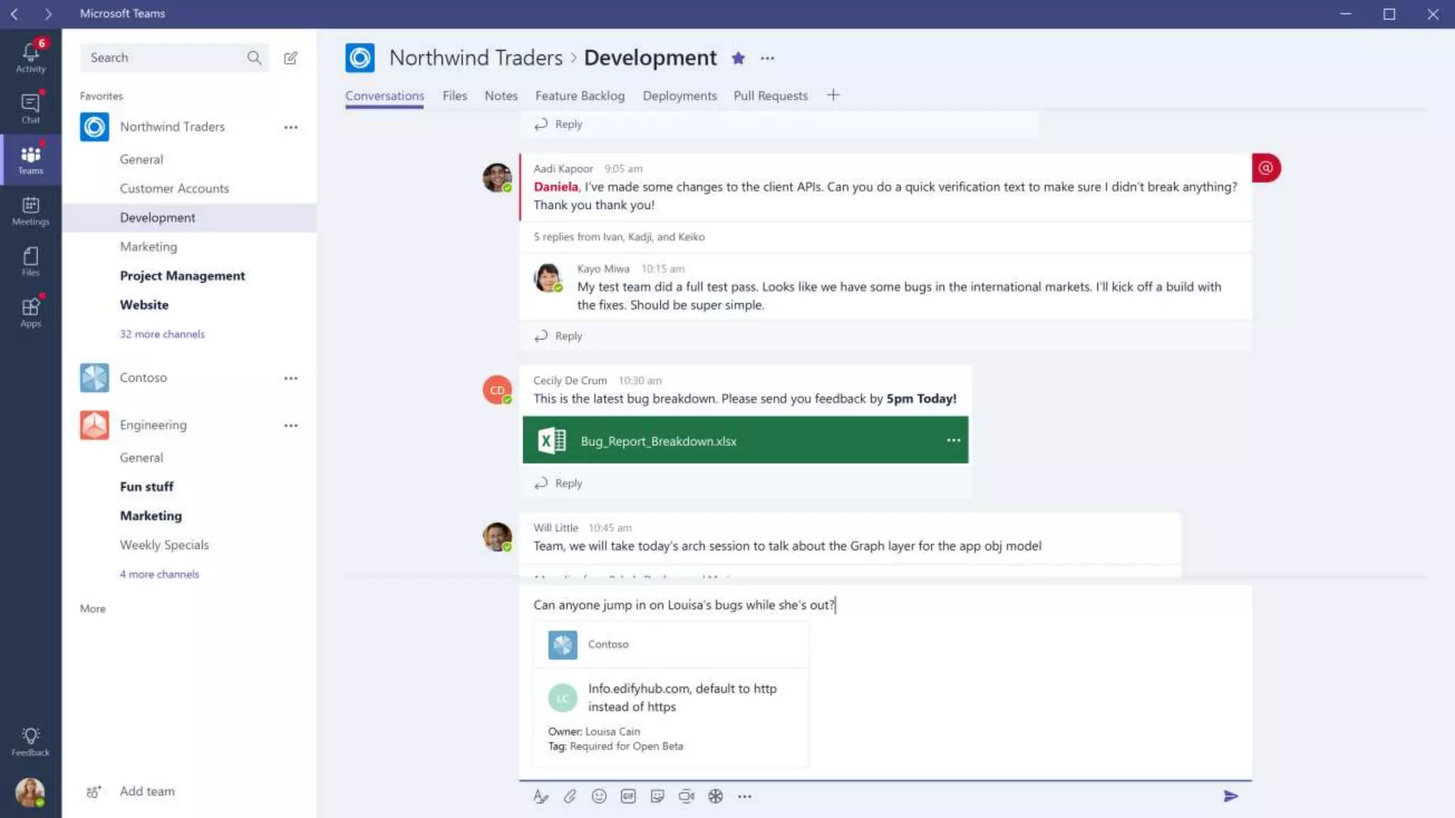Screen dimensions: 1455x818
Task: Open the Apps store icon
Action: coord(31,312)
